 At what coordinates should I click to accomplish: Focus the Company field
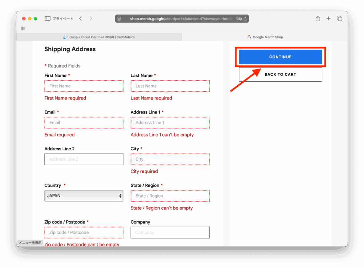click(170, 232)
